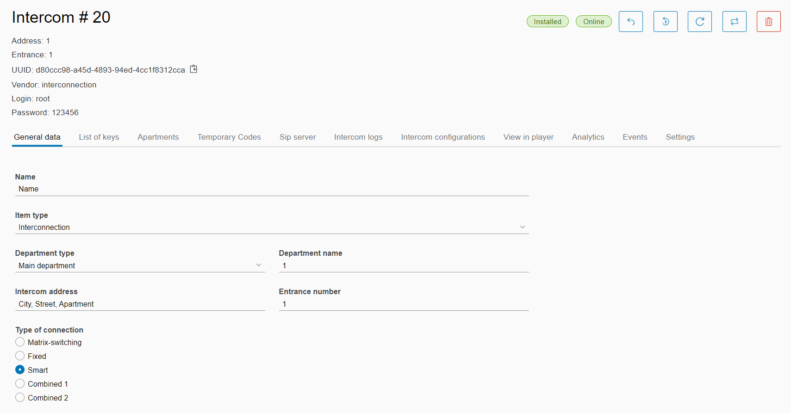Click the back arrow icon button
The width and height of the screenshot is (791, 413).
630,22
